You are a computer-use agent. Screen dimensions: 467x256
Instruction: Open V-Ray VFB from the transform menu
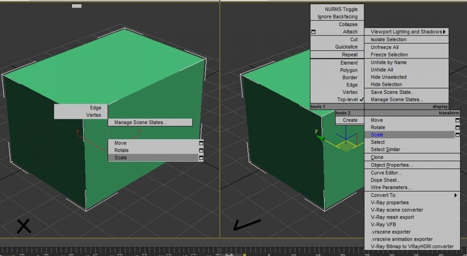click(383, 224)
